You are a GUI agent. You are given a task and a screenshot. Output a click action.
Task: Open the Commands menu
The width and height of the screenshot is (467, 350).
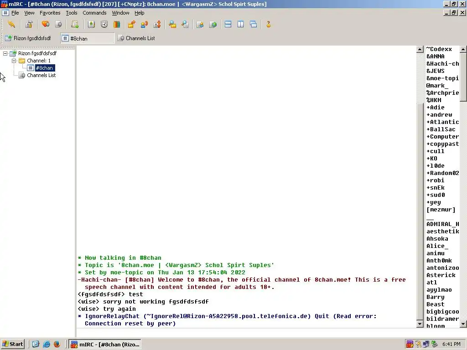[x=94, y=13]
